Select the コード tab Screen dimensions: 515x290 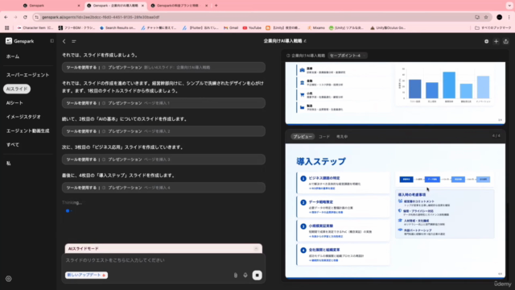(x=324, y=136)
